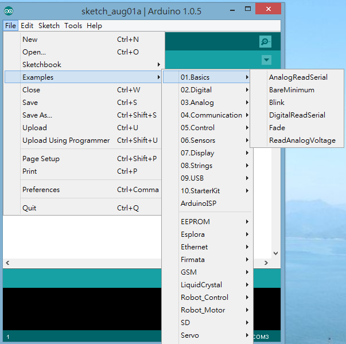This screenshot has width=346, height=344.
Task: Click the tab dropdown arrow button
Action: point(266,60)
